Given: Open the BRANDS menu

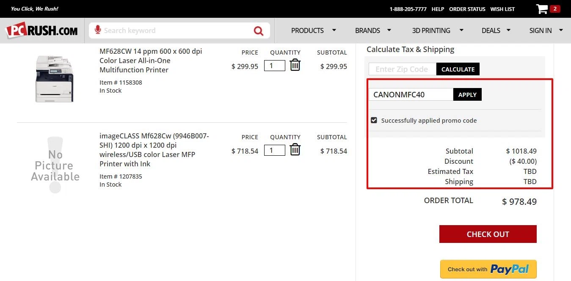Looking at the screenshot, I should coord(367,30).
